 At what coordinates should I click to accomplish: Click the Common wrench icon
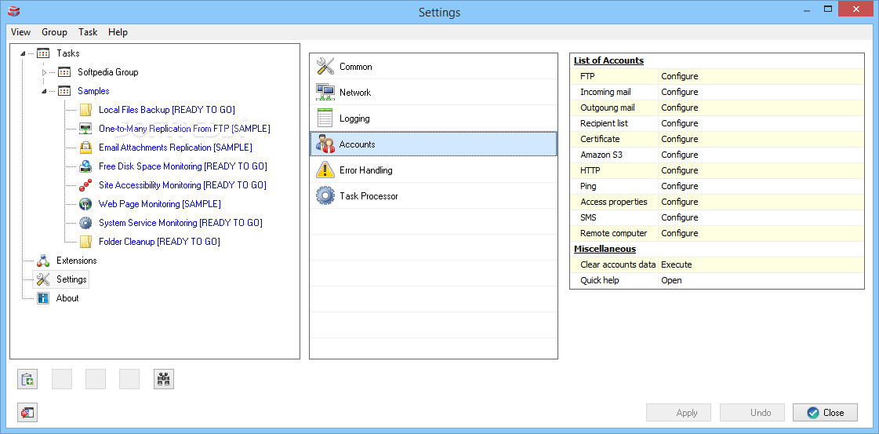point(325,66)
